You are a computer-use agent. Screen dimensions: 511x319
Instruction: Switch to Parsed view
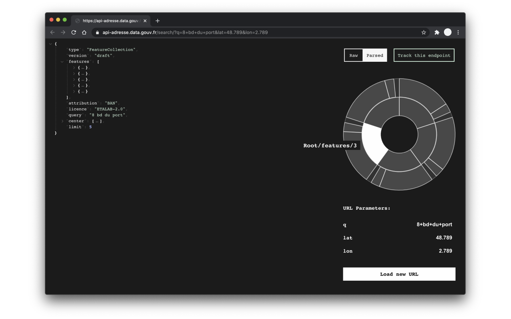coord(375,55)
